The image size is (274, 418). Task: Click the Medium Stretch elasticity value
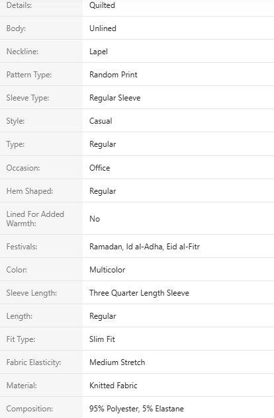click(x=117, y=362)
